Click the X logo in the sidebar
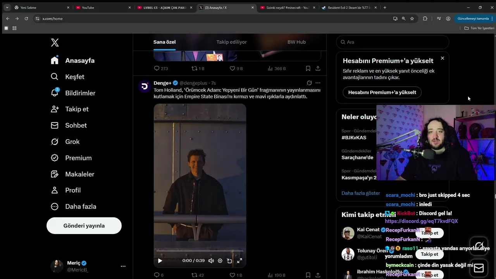The width and height of the screenshot is (496, 279). (55, 43)
